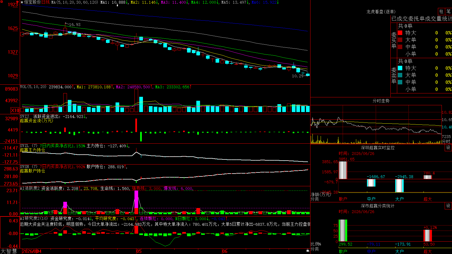This screenshot has height=254, width=452.
Task: Click the 06 month marker on time axis
Action: [225, 251]
